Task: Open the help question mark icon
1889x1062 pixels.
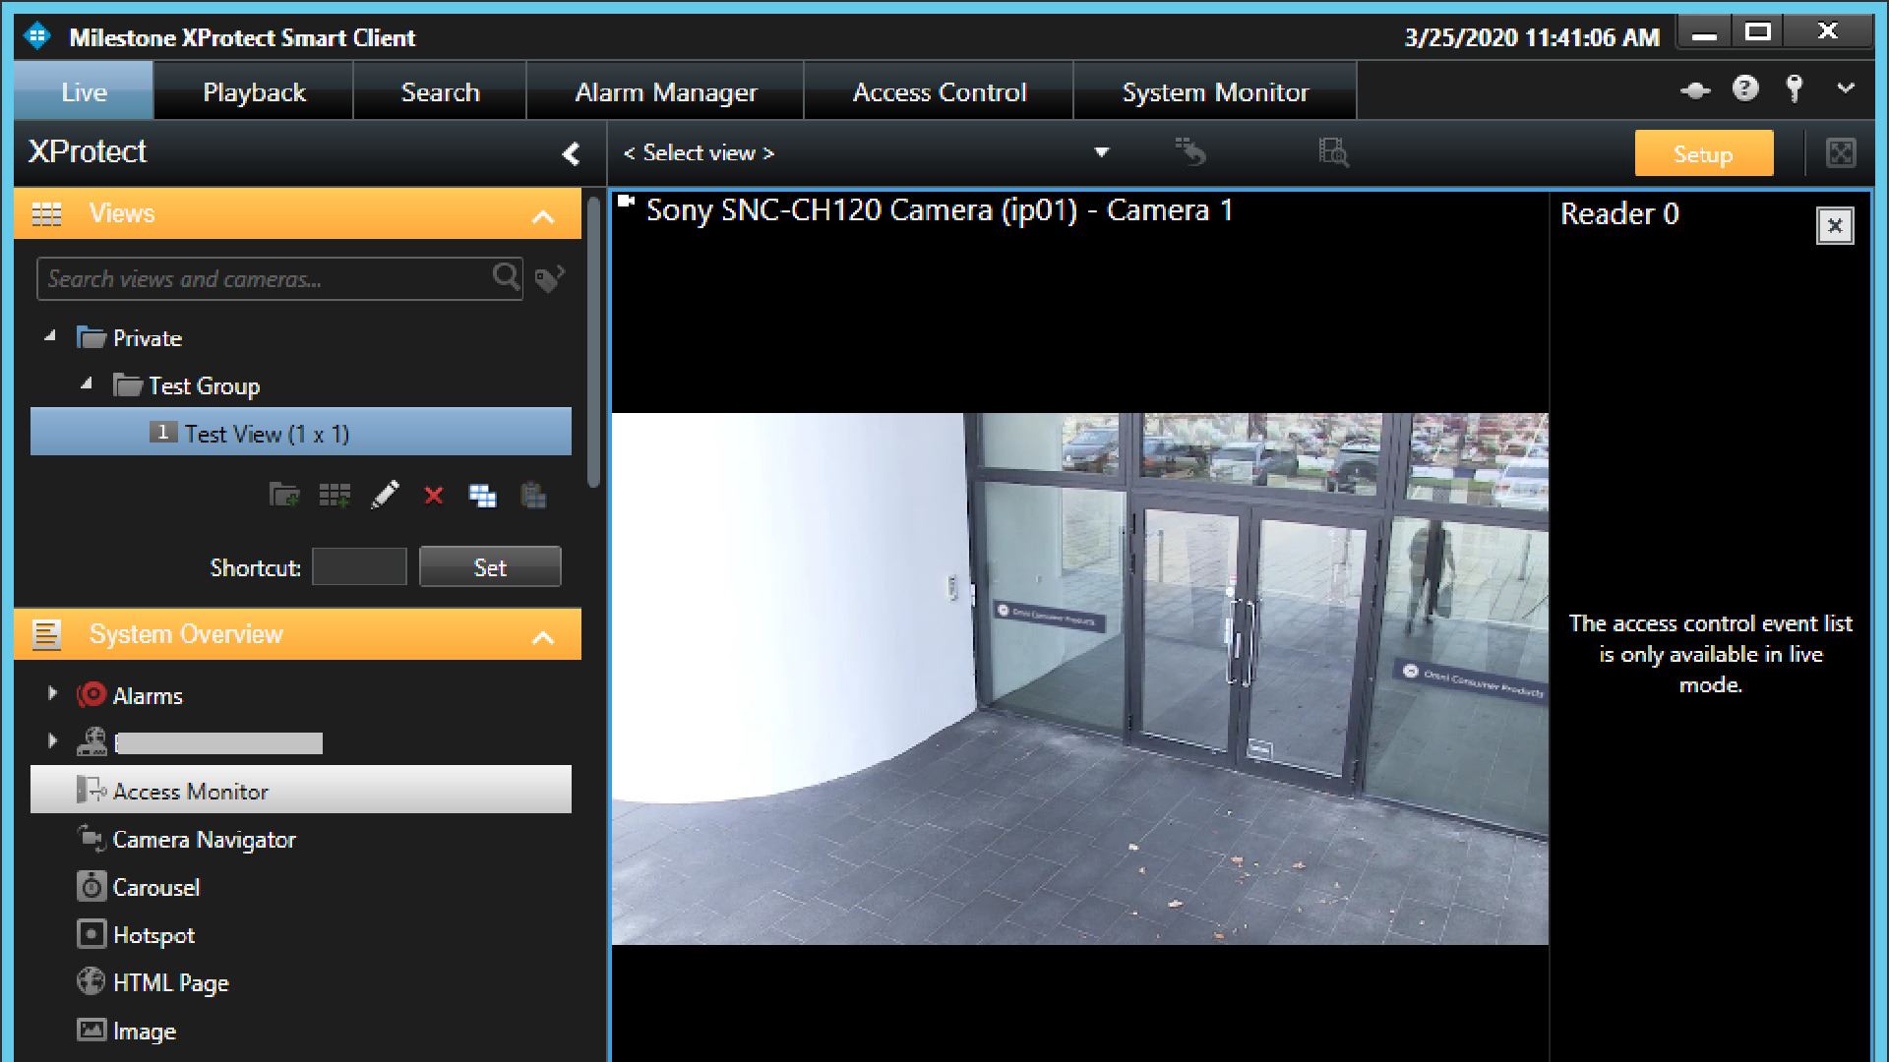Action: tap(1745, 89)
